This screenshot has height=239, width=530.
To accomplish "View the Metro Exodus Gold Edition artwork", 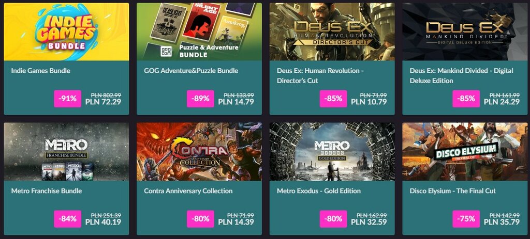I will 332,152.
